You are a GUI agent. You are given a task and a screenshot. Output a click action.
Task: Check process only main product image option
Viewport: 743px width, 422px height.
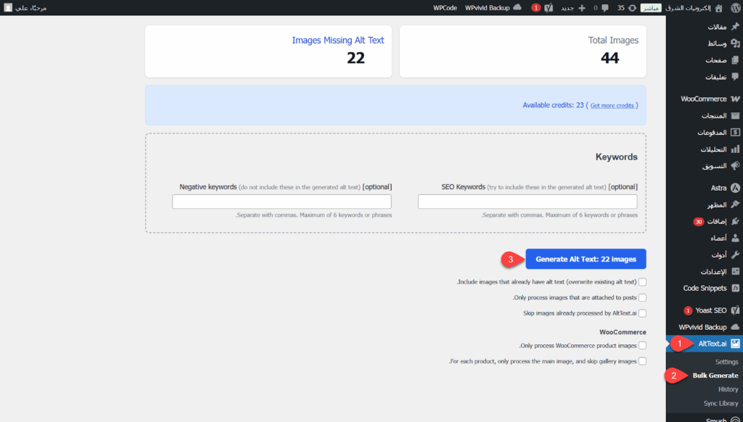[x=643, y=361]
